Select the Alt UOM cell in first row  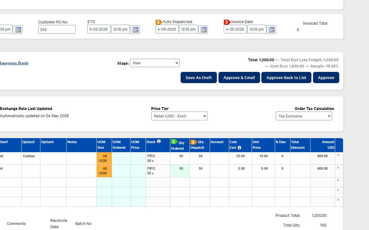pos(104,158)
